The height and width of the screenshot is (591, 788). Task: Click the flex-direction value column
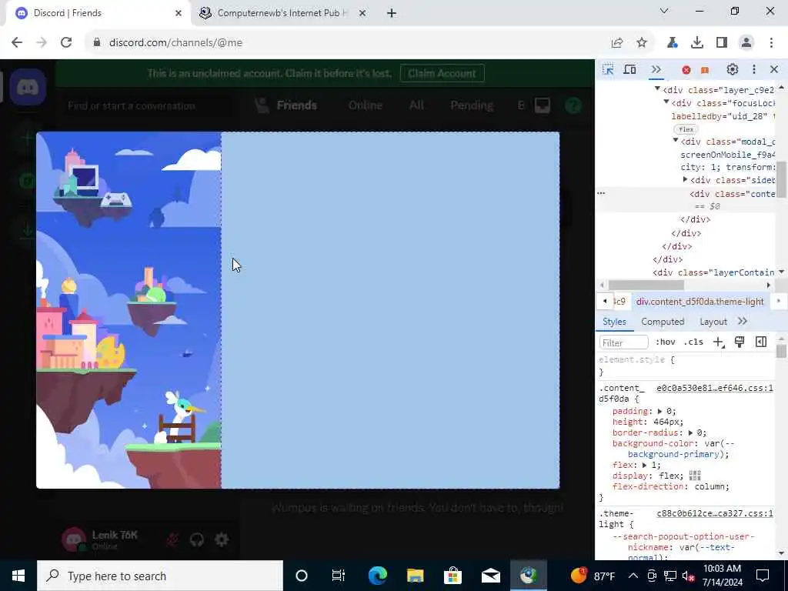tap(710, 486)
